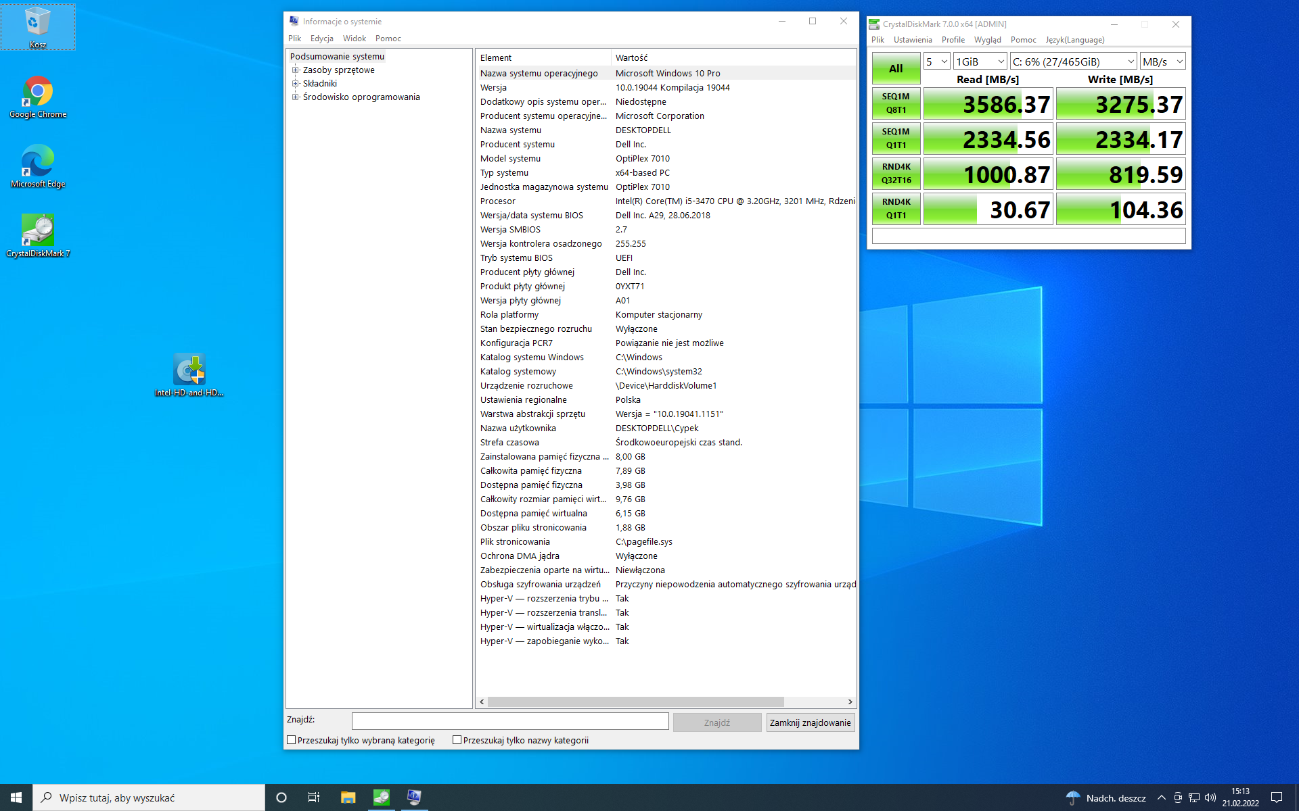Open Pomoc menu in System Information
This screenshot has width=1299, height=811.
pyautogui.click(x=388, y=39)
